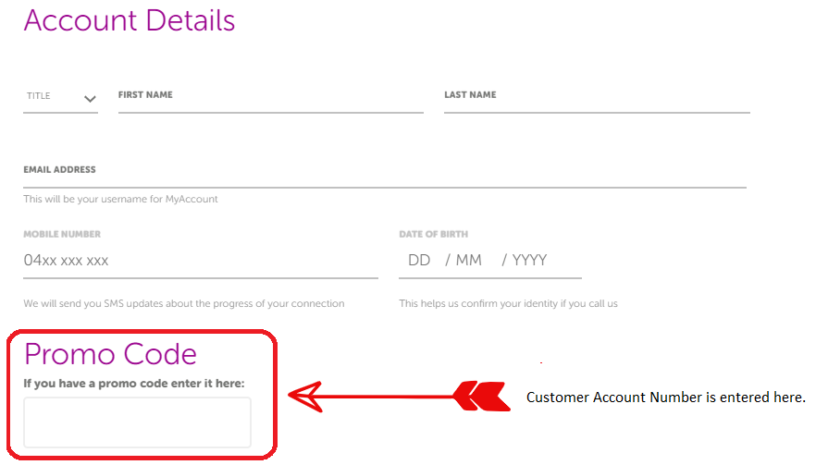Select the SMS updates helper text

click(184, 304)
